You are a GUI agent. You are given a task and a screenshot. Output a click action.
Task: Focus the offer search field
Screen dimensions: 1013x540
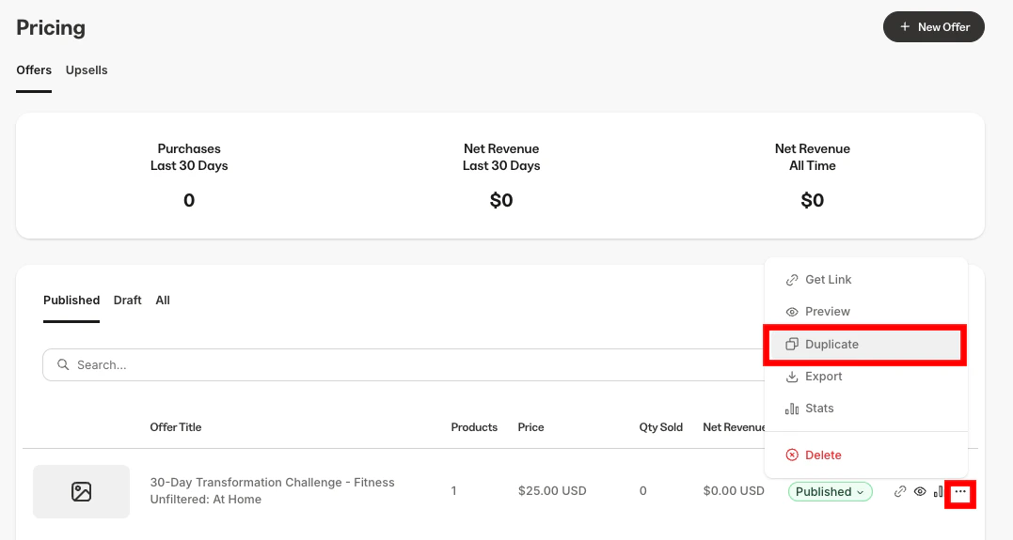[x=404, y=365]
